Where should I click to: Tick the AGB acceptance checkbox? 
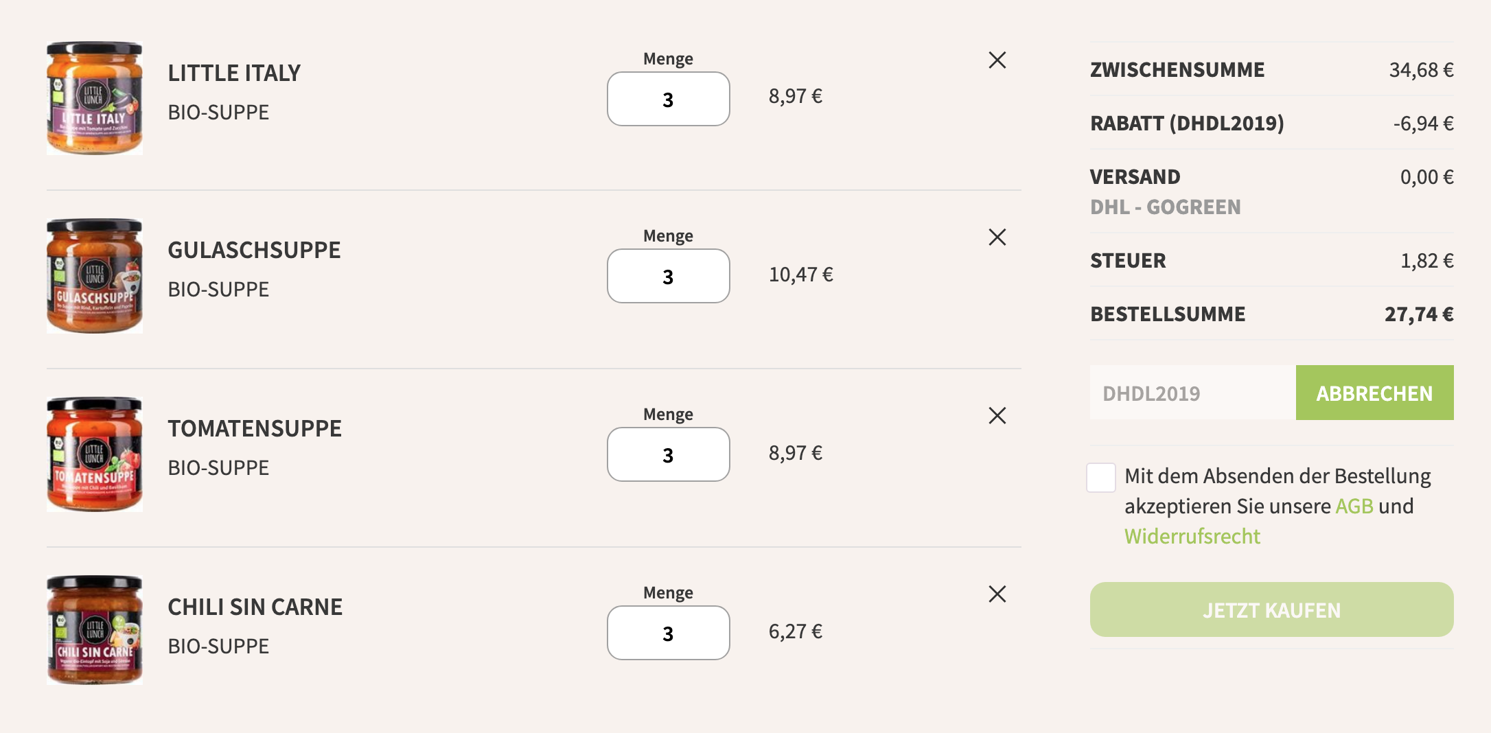1101,478
